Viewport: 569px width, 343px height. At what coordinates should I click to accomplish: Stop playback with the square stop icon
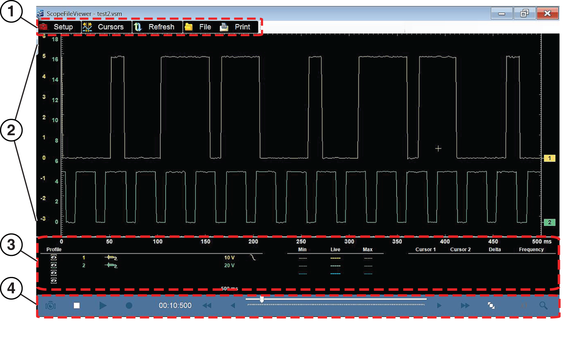tap(77, 305)
